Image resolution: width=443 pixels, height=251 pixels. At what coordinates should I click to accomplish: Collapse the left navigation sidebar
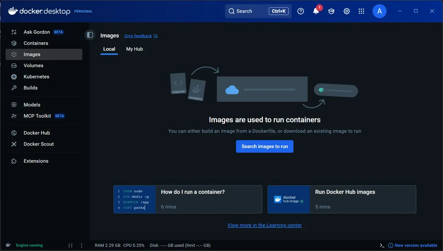[90, 35]
